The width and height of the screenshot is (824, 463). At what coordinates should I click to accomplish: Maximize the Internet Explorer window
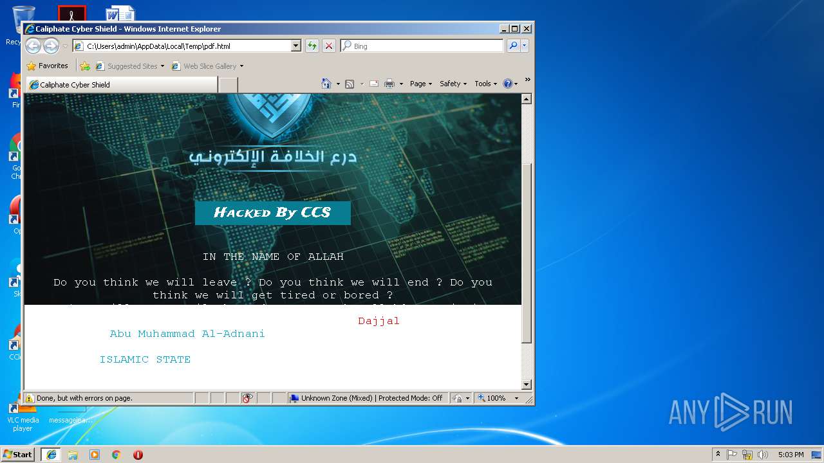tap(514, 29)
